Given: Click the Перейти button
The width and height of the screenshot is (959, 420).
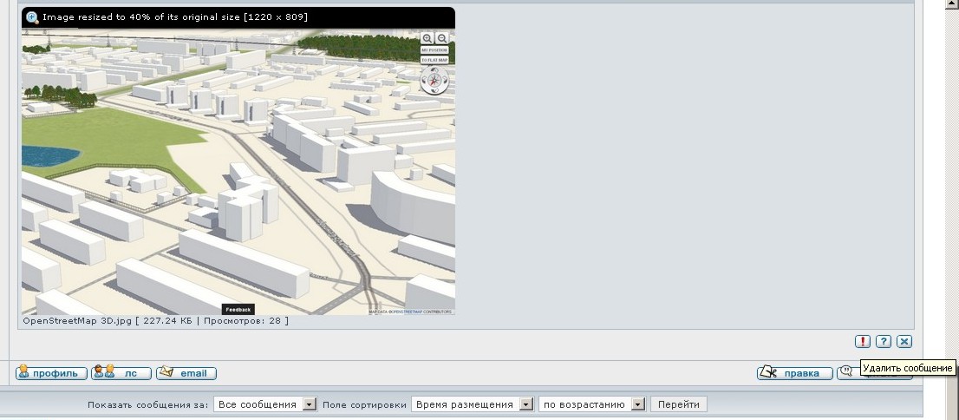Looking at the screenshot, I should coord(679,404).
